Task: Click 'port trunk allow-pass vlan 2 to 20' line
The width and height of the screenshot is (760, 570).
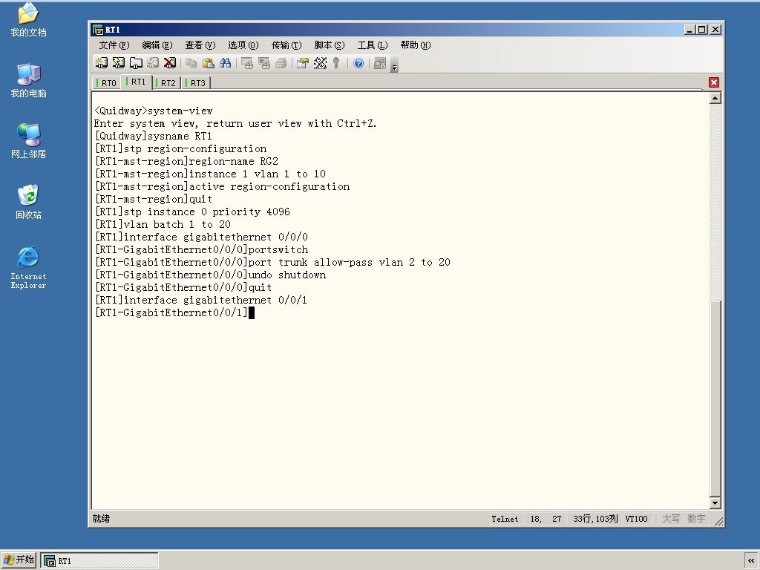Action: pyautogui.click(x=272, y=262)
